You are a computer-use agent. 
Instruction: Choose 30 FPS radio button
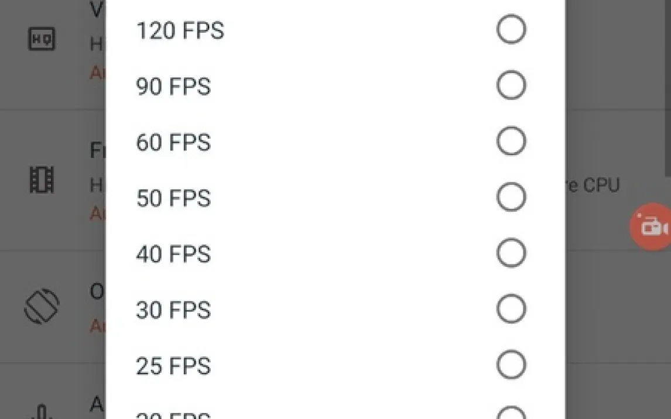511,309
